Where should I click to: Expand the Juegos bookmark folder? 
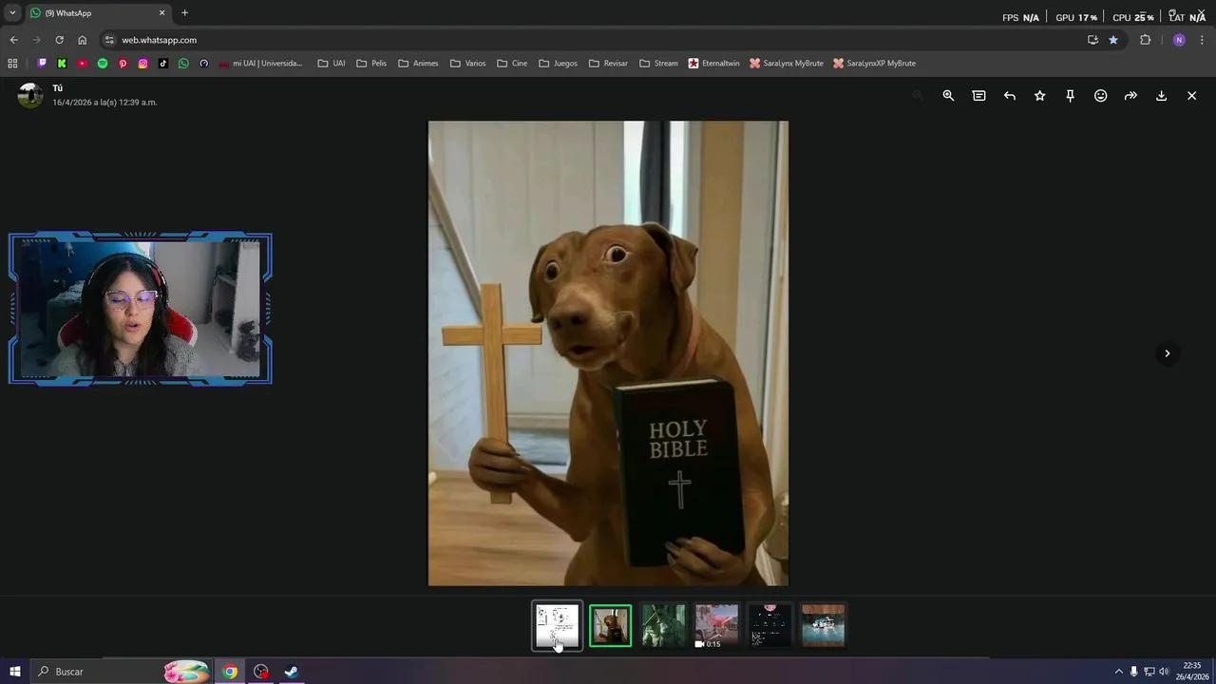click(x=558, y=64)
